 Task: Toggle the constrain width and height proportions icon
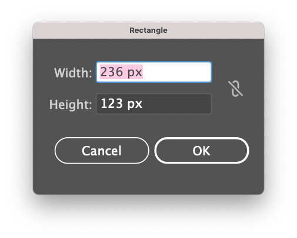235,89
